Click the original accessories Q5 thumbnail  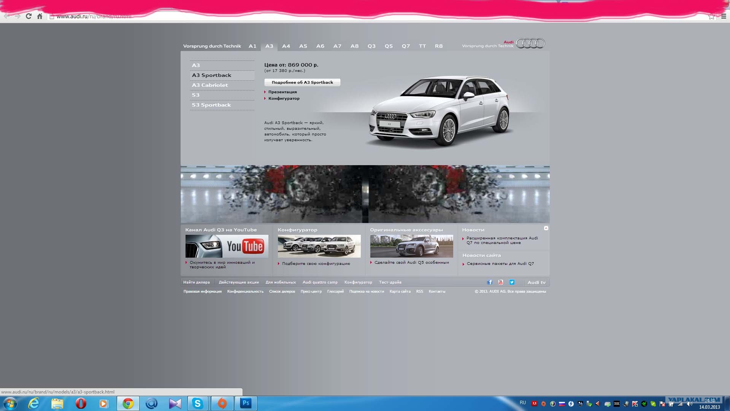[412, 246]
